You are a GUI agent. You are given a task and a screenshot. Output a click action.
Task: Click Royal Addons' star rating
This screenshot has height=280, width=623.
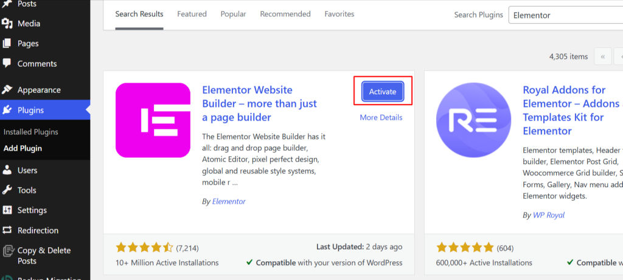(x=465, y=248)
